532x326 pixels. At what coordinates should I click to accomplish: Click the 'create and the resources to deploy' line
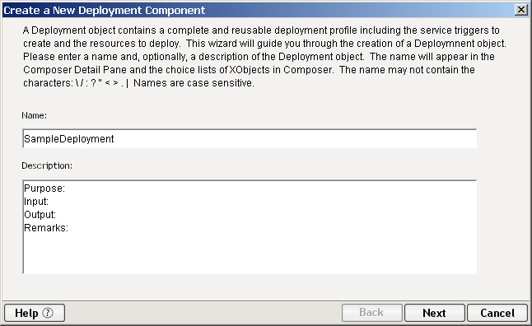point(264,44)
